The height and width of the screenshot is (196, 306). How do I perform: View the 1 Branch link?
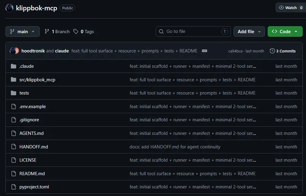coord(57,32)
